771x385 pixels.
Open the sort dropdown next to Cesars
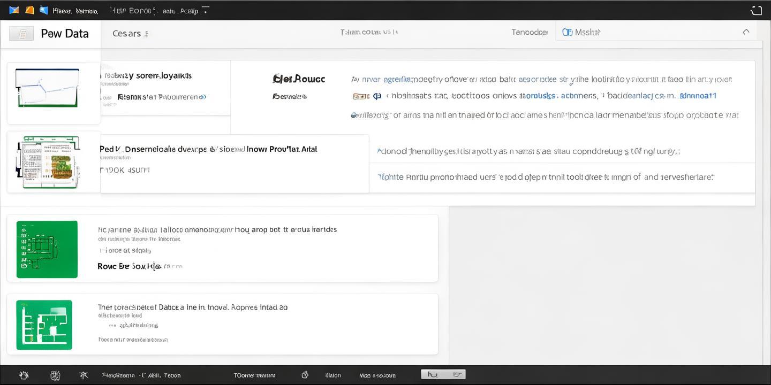147,33
